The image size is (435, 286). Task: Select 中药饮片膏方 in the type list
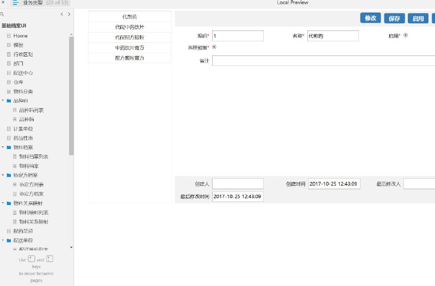coord(129,48)
